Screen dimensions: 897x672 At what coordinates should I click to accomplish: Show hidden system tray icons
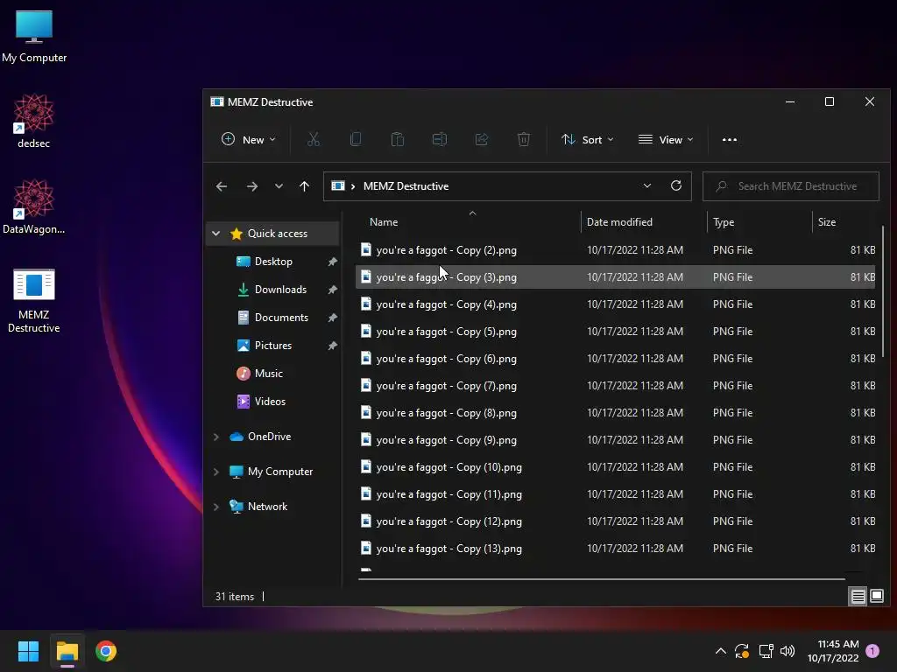click(721, 651)
